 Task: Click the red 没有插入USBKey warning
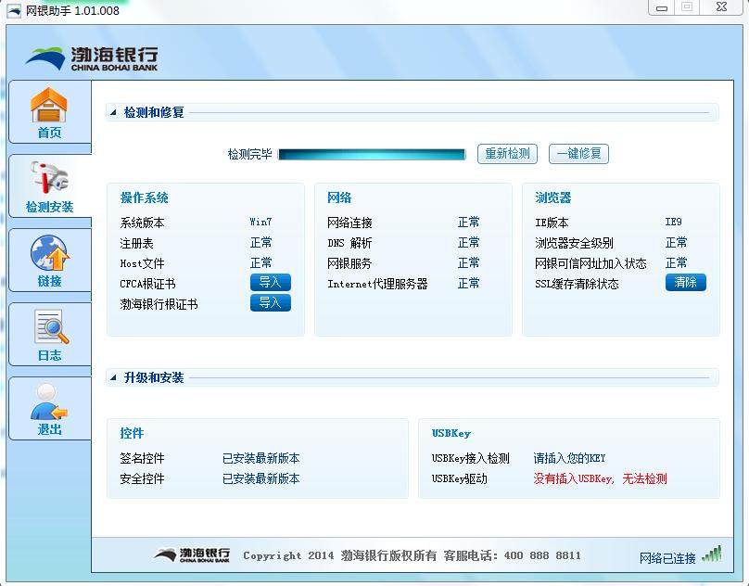(600, 478)
